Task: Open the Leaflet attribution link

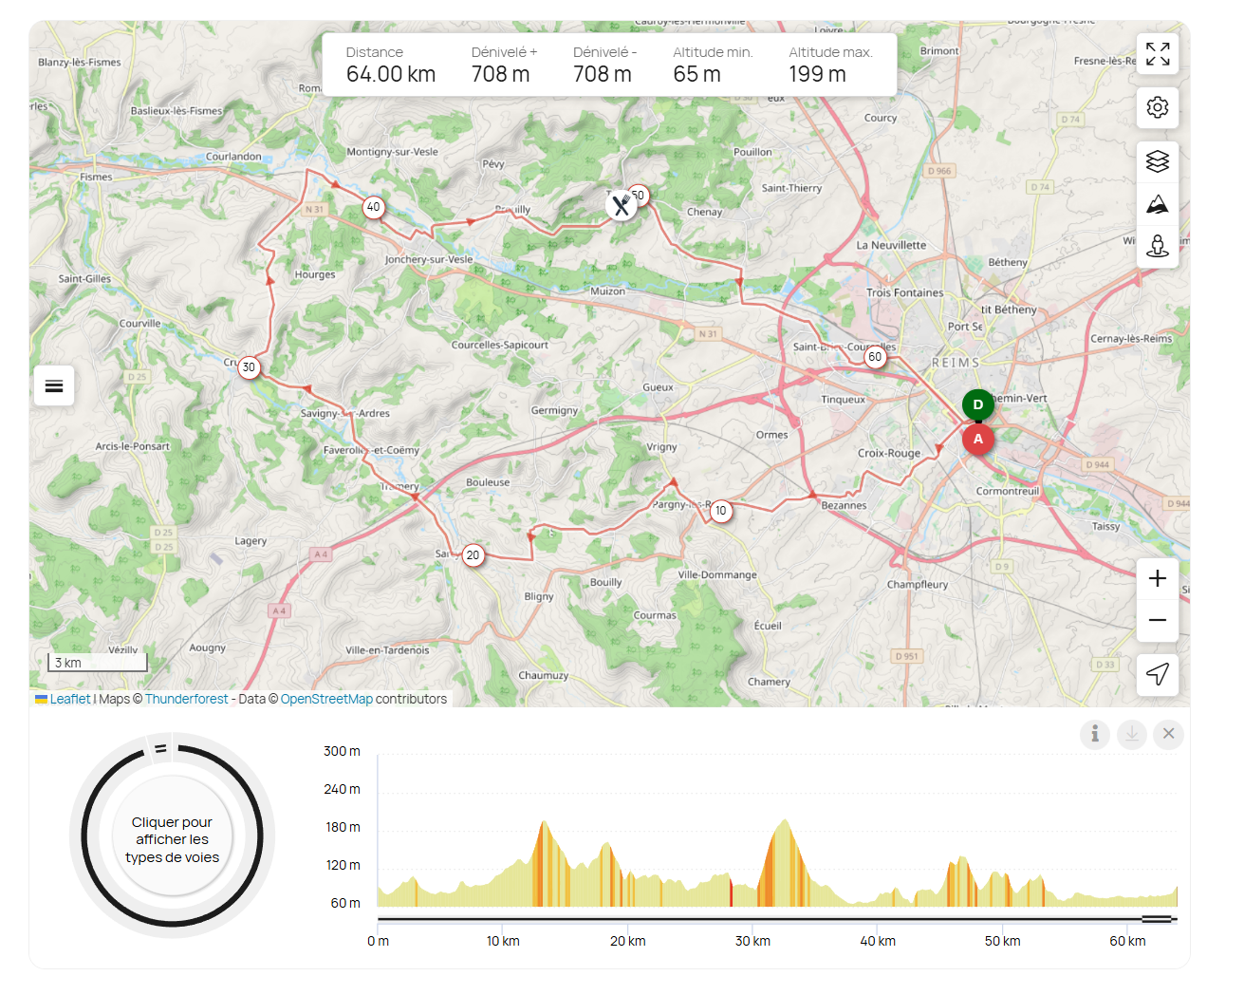Action: [x=69, y=699]
